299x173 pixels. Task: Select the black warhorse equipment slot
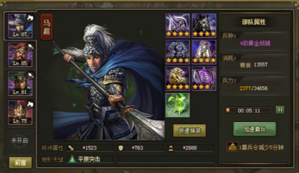(x=204, y=26)
